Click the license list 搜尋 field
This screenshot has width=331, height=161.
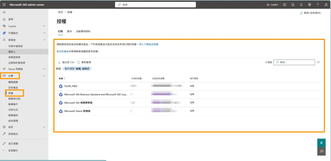[x=294, y=62]
